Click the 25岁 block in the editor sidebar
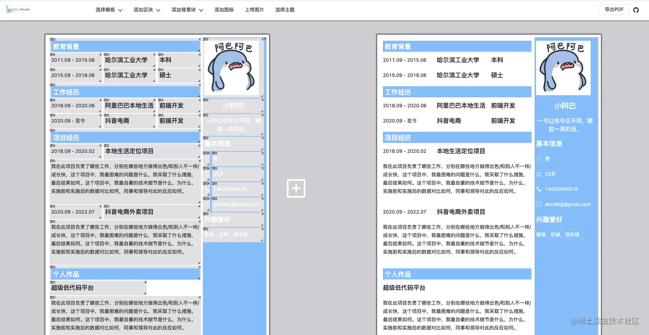The height and width of the screenshot is (335, 649). (x=237, y=174)
